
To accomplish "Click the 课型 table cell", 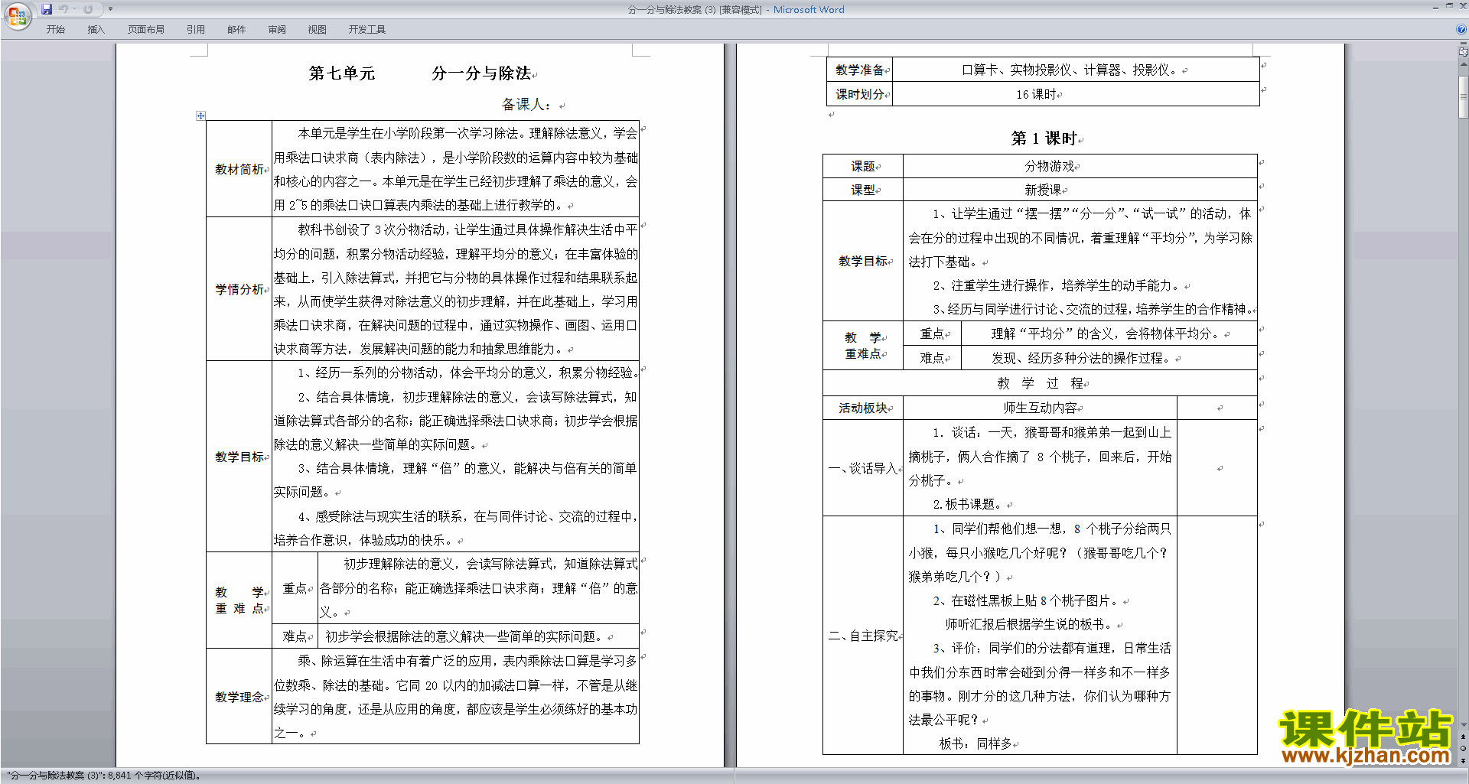I will pos(863,190).
